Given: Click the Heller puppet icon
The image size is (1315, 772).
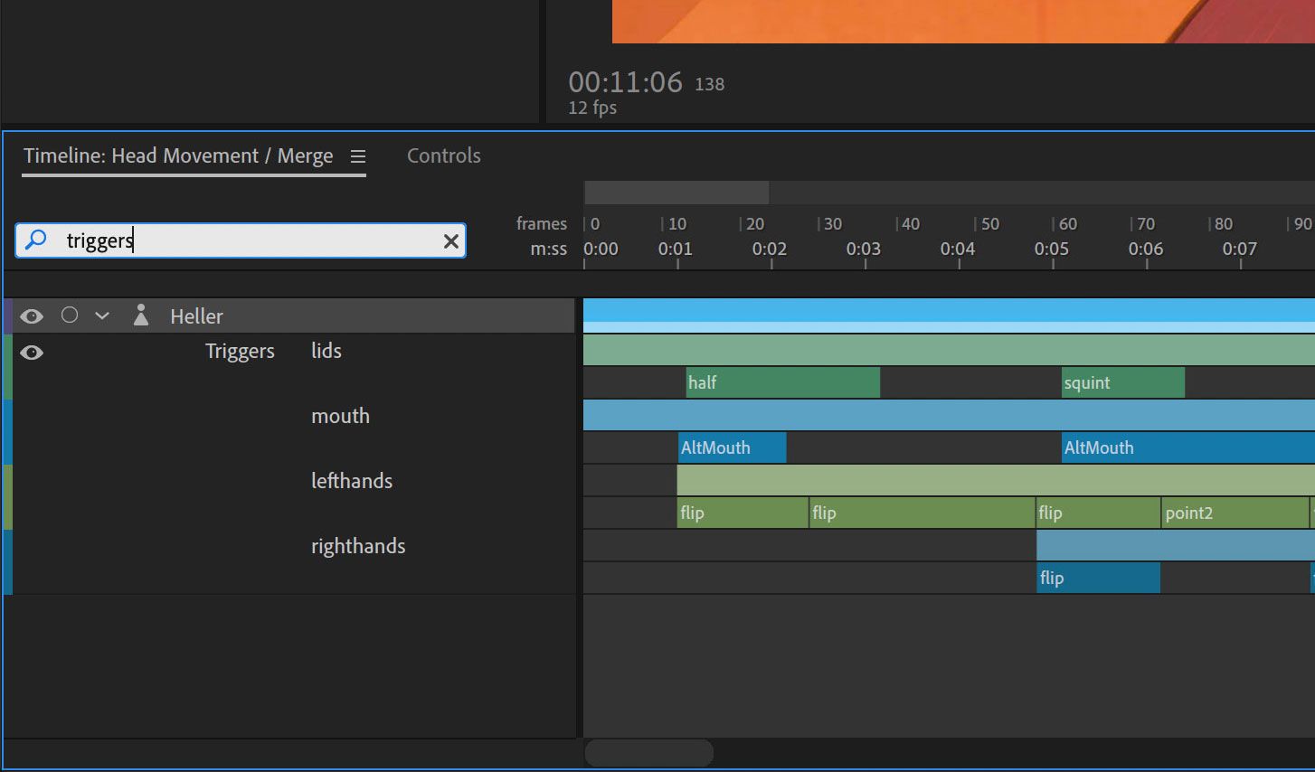Looking at the screenshot, I should click(x=140, y=315).
